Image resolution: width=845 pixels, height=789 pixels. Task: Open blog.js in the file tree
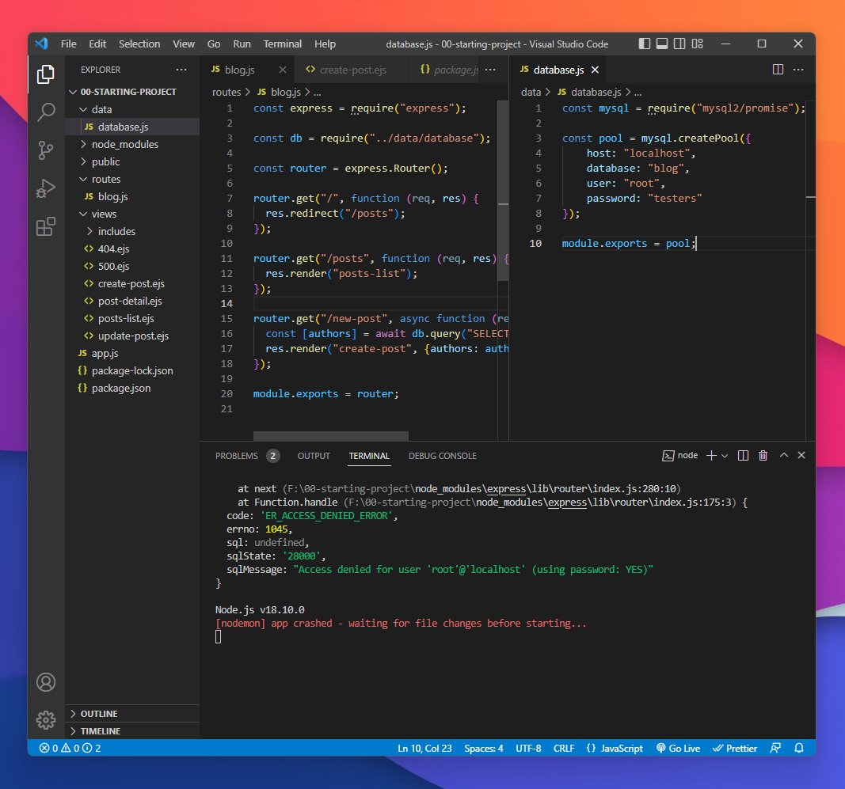point(132,196)
